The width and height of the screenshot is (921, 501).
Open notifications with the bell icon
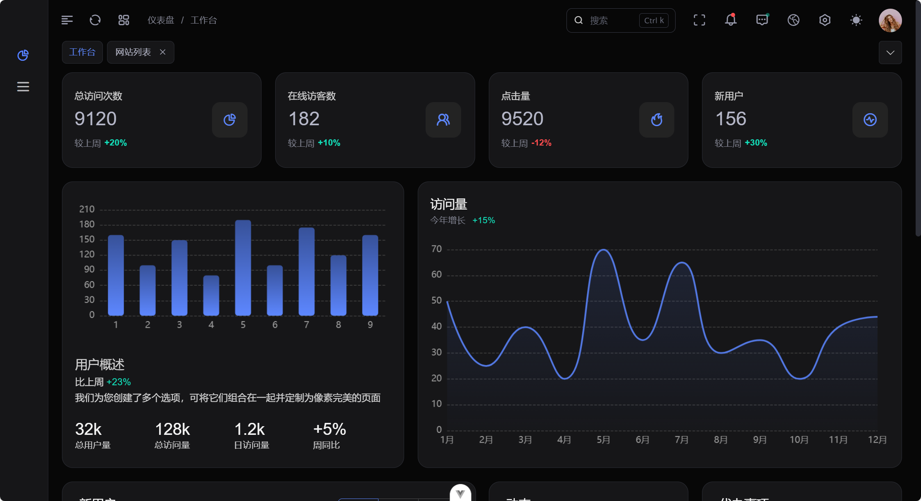(x=731, y=20)
